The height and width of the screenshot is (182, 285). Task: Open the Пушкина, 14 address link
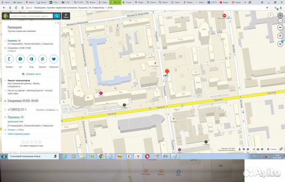coord(16,118)
